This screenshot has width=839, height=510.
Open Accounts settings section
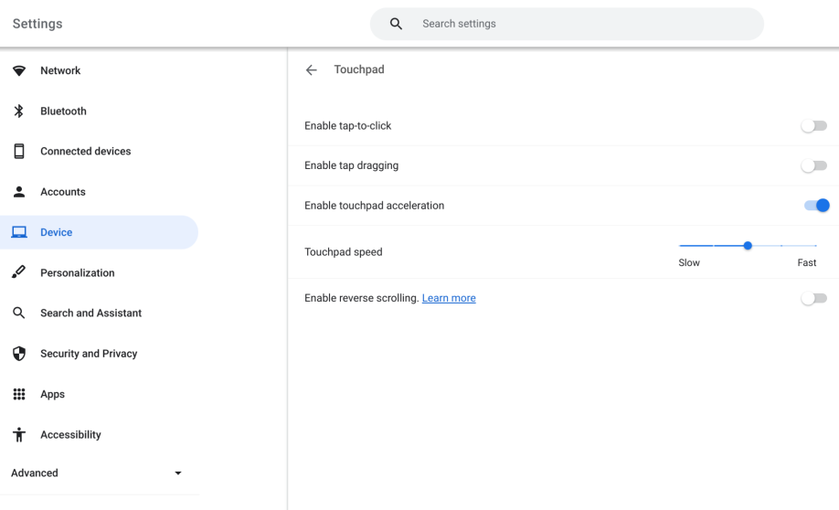click(x=99, y=192)
